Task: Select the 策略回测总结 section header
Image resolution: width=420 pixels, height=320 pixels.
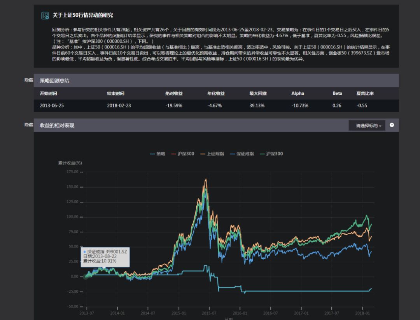Action: point(55,80)
